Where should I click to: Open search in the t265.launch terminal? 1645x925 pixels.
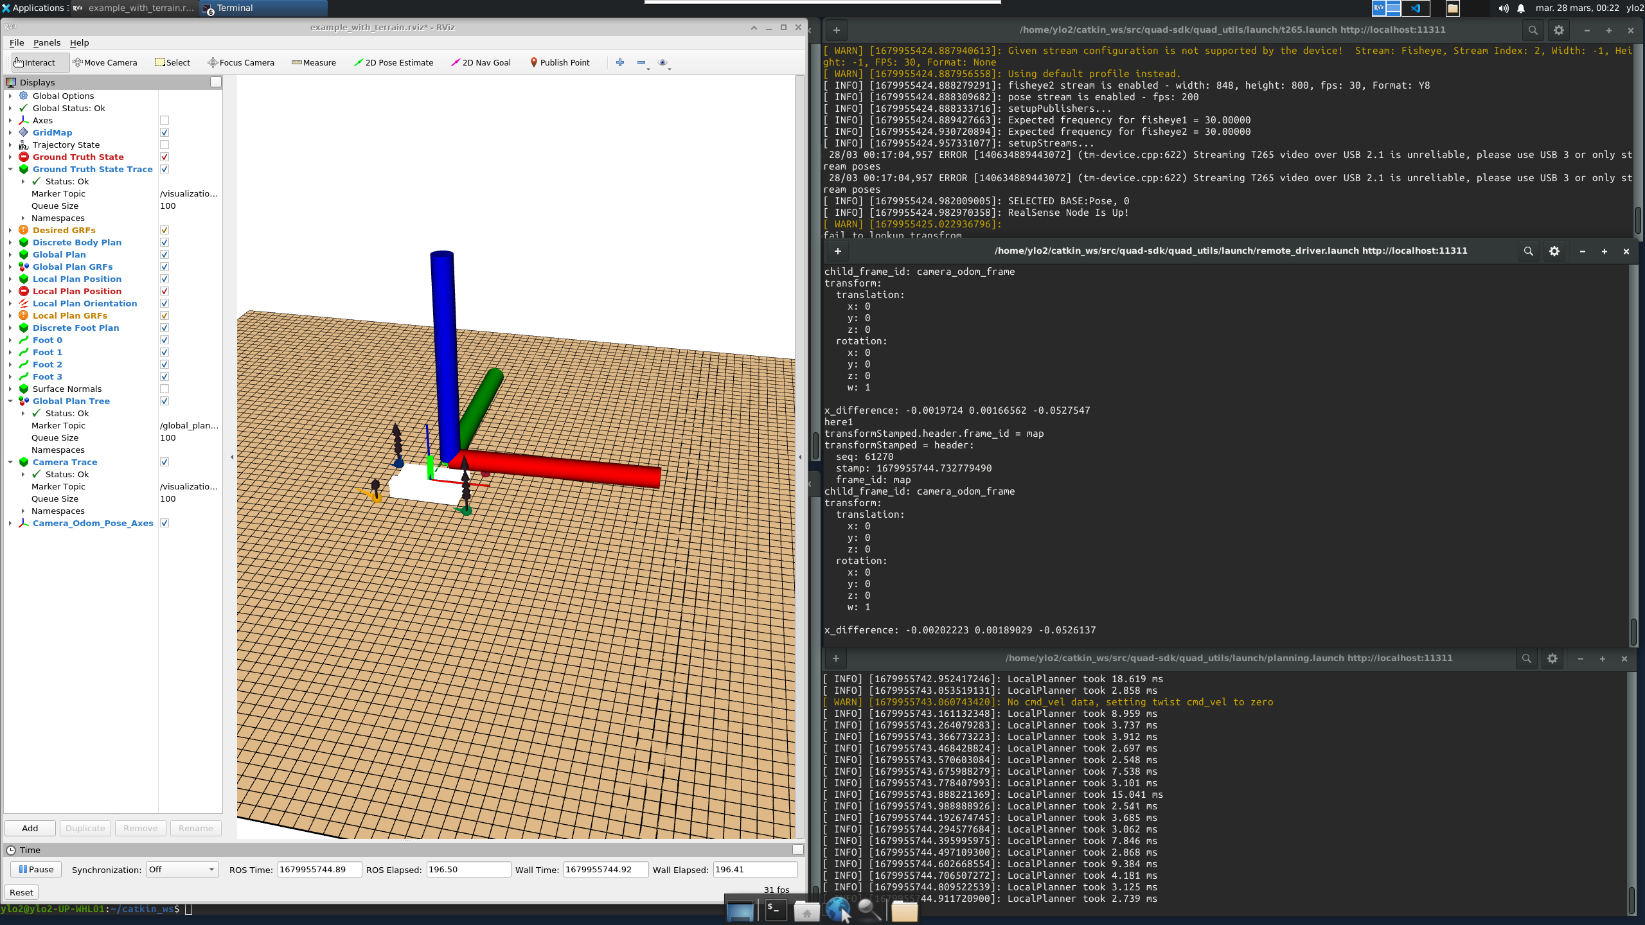click(1533, 30)
